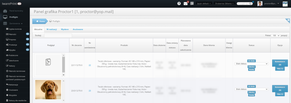Expand the proctor@yo... user menu
This screenshot has width=291, height=103.
[271, 3]
